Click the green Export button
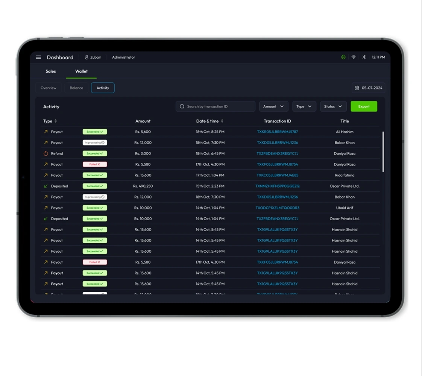 [x=364, y=106]
